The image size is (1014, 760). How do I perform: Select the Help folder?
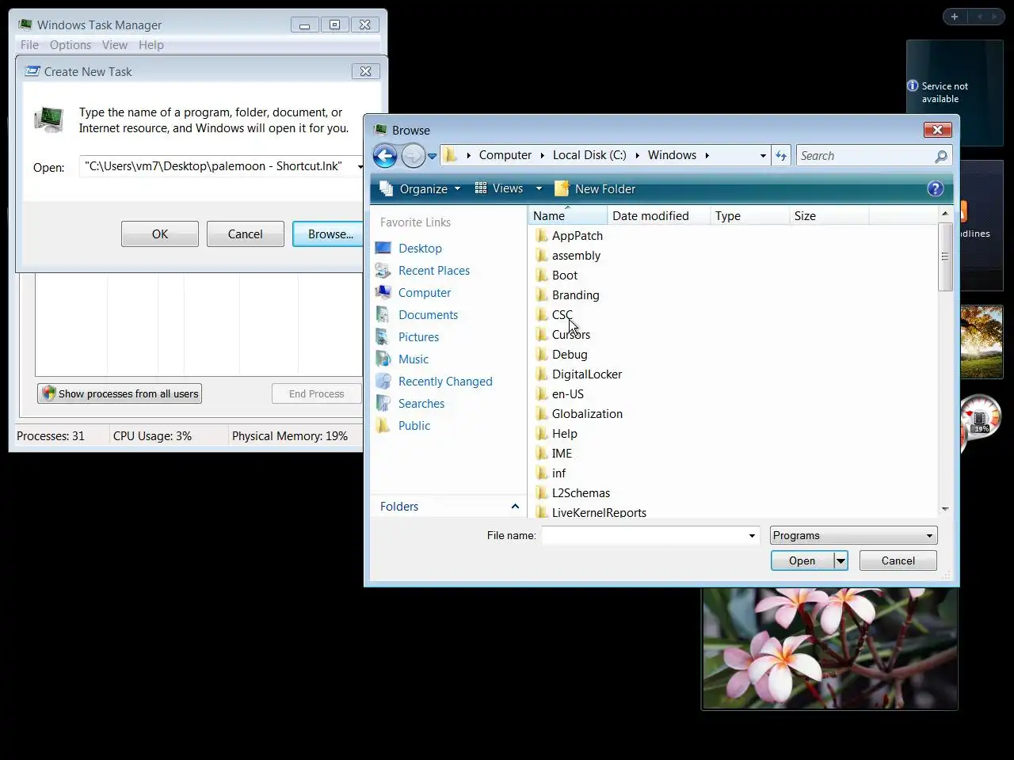565,434
